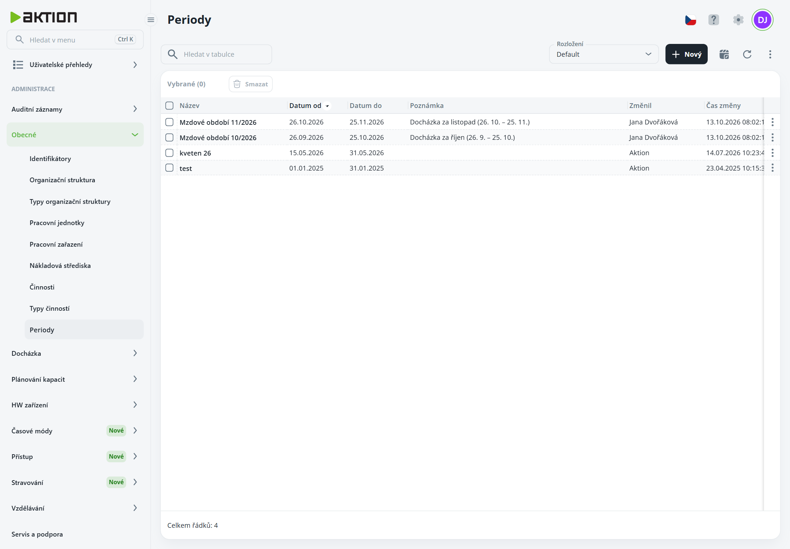Click the Aktion logo

point(44,17)
